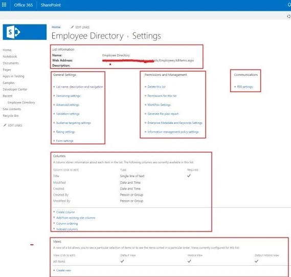Open Rating settings

point(65,132)
